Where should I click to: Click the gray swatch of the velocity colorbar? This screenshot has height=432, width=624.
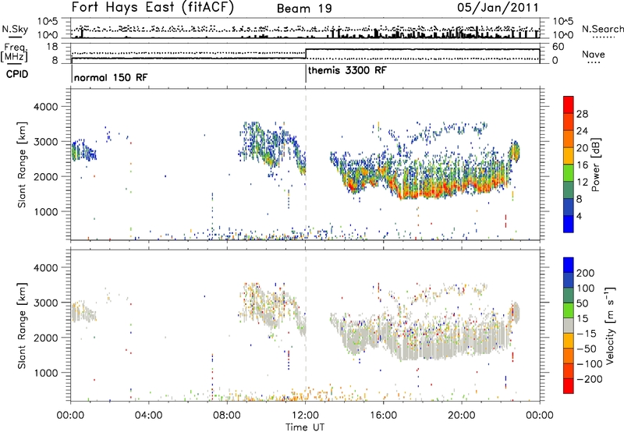click(569, 325)
